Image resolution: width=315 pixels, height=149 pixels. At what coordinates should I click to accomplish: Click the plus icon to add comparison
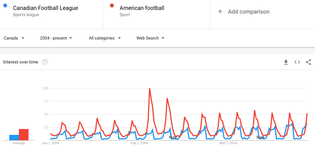(x=220, y=12)
